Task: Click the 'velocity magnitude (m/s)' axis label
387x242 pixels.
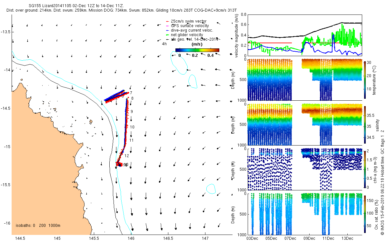Action: click(237, 36)
